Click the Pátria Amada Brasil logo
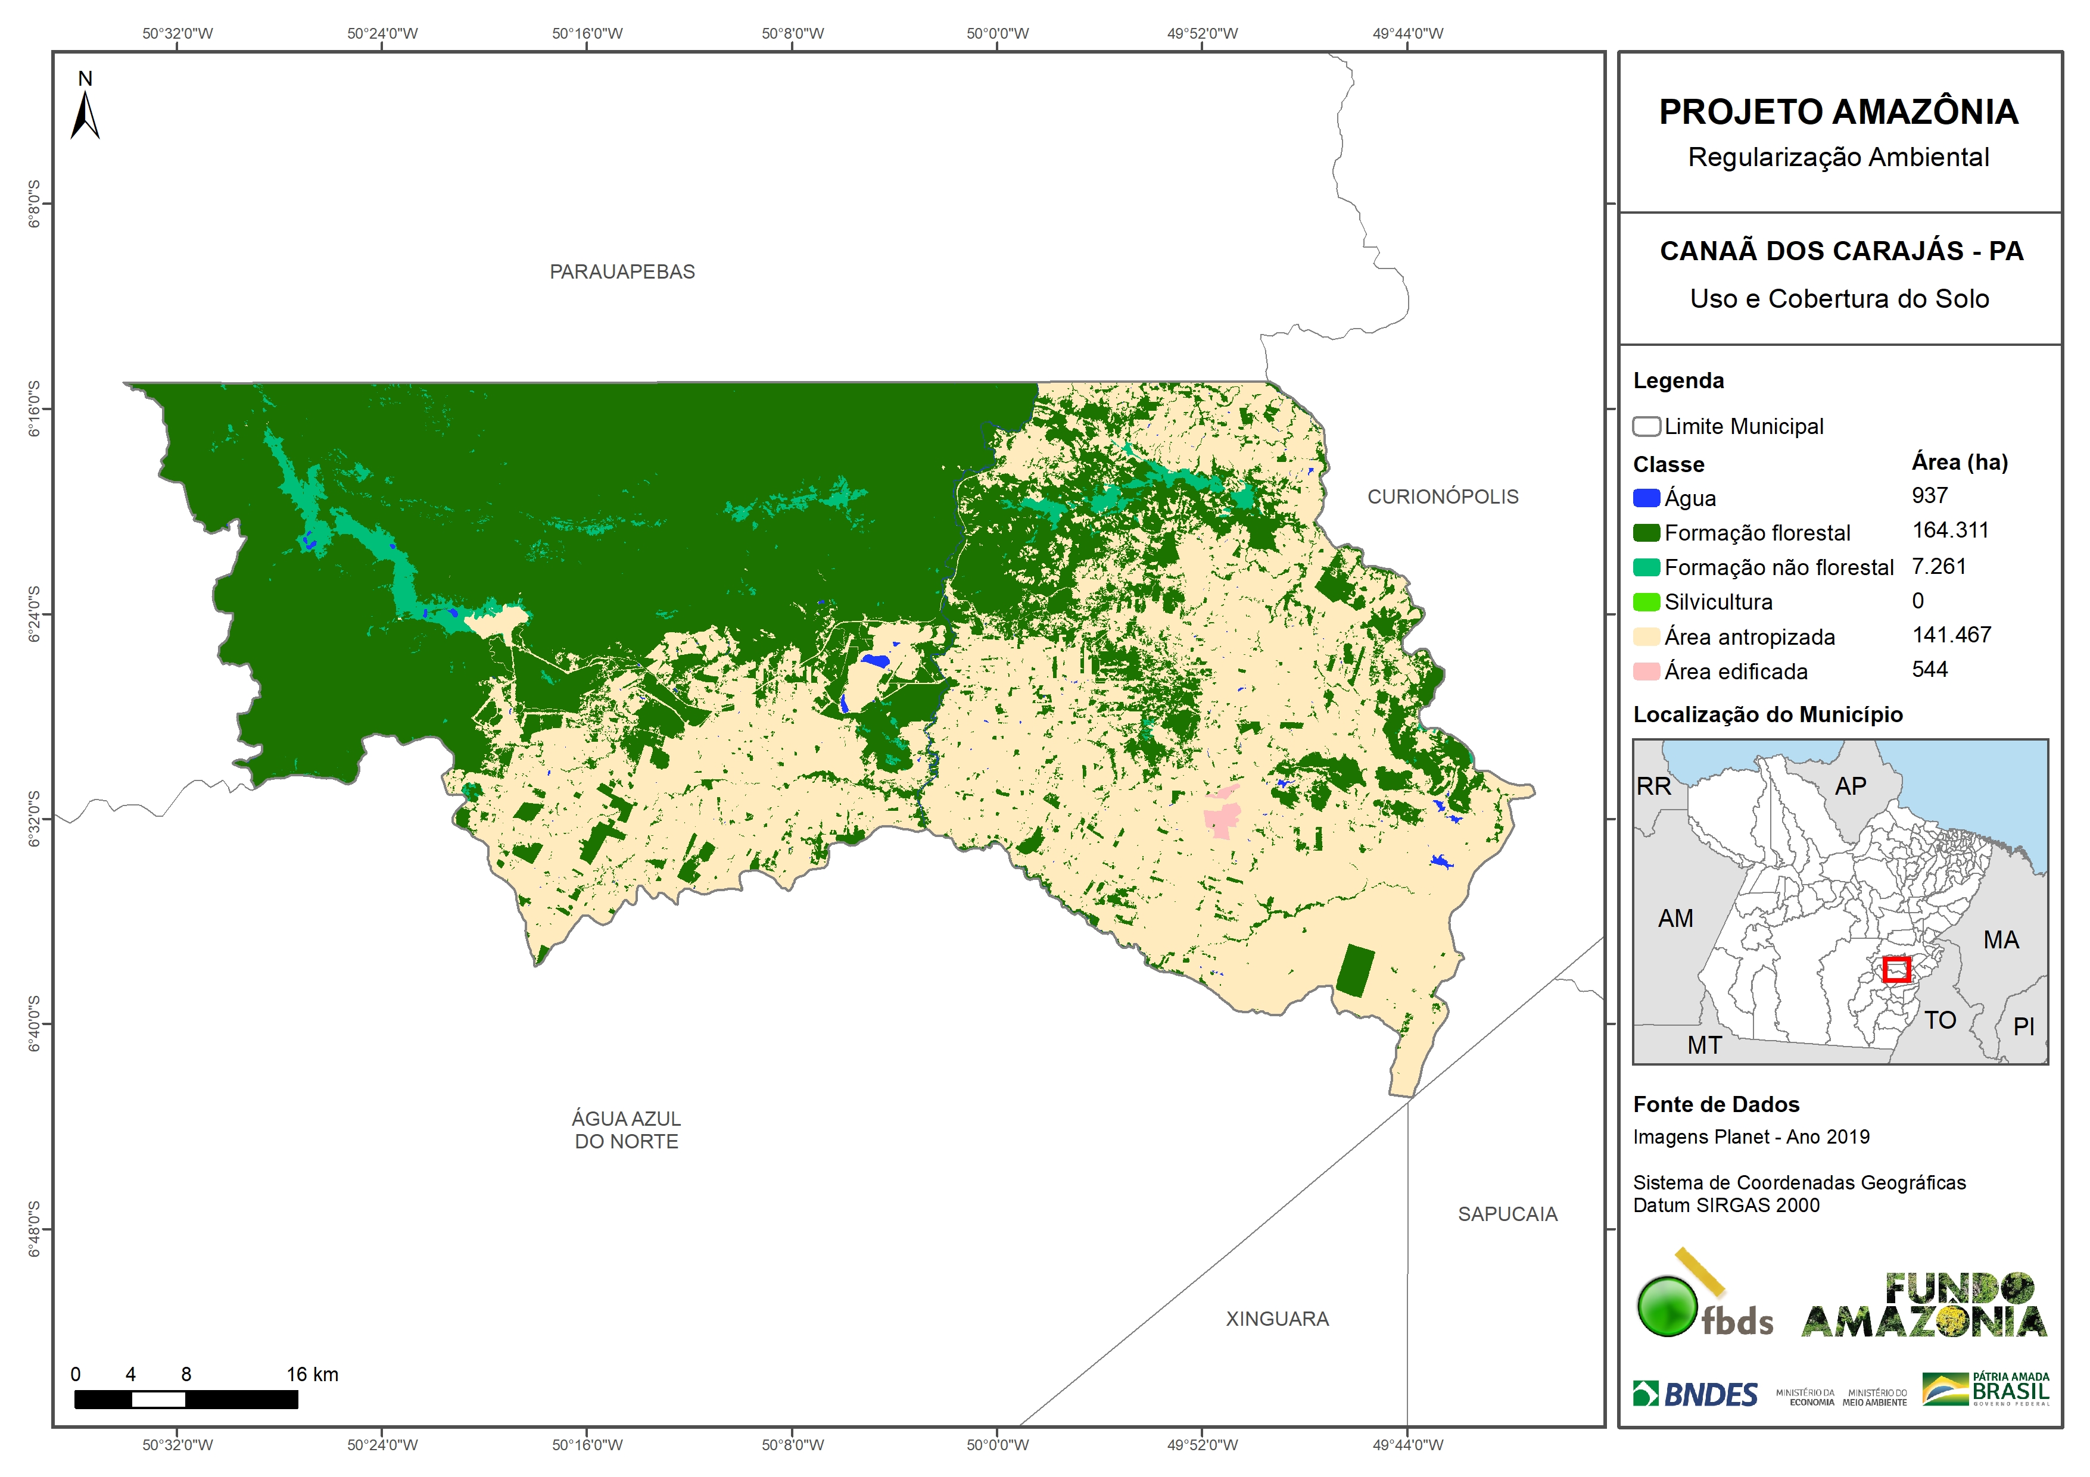This screenshot has width=2090, height=1477. click(x=1985, y=1389)
